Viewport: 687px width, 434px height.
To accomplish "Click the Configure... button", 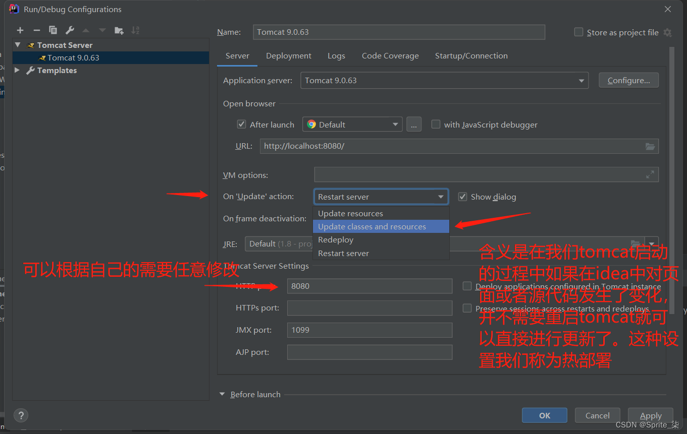I will pyautogui.click(x=628, y=81).
